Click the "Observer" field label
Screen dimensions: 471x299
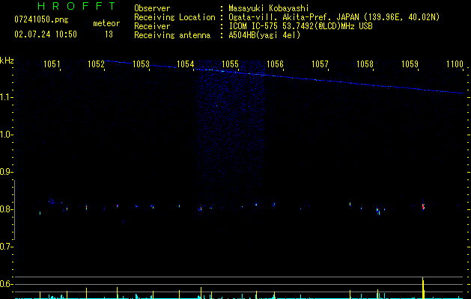(152, 8)
